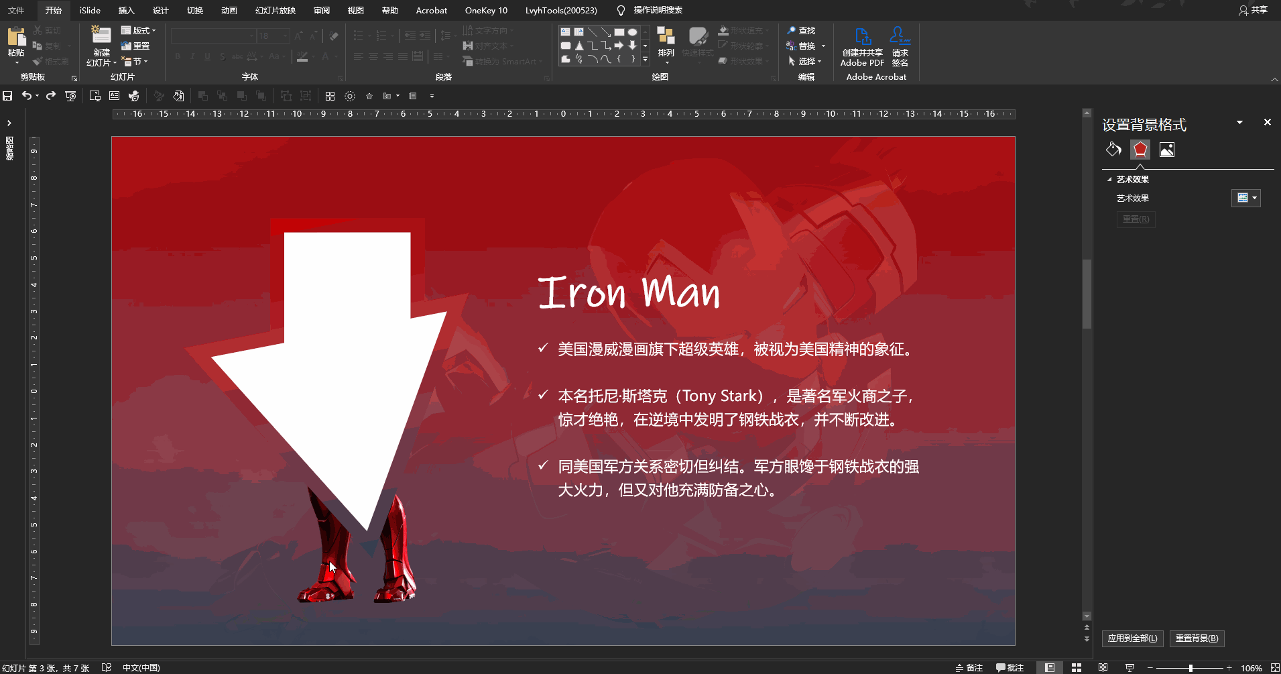Screen dimensions: 1281x674
Task: Switch to the Acrobat tab
Action: (x=432, y=10)
